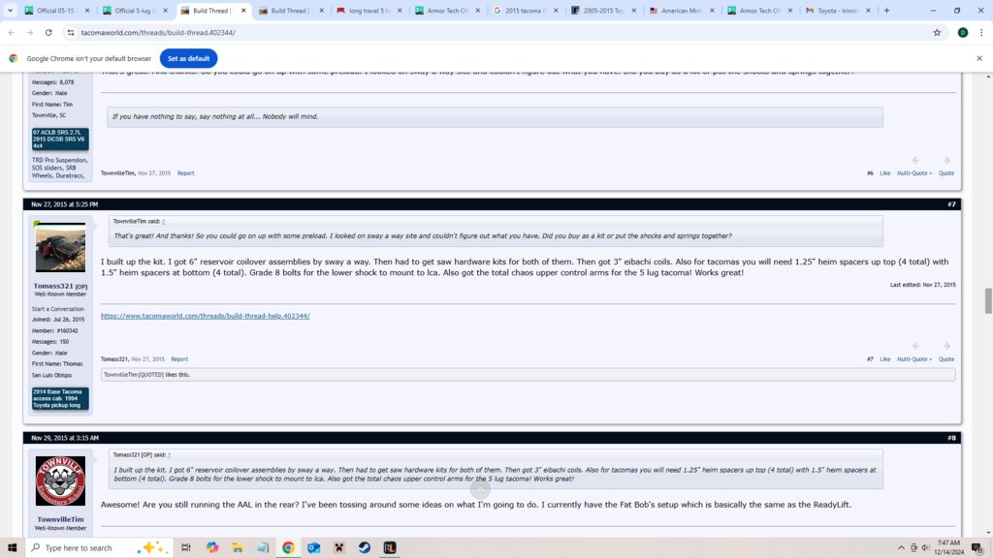Show hidden system tray icons

click(x=901, y=548)
